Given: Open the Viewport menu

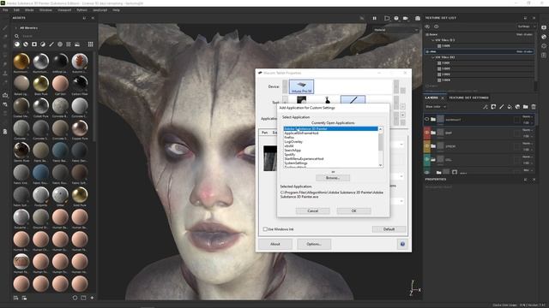Looking at the screenshot, I should (64, 10).
